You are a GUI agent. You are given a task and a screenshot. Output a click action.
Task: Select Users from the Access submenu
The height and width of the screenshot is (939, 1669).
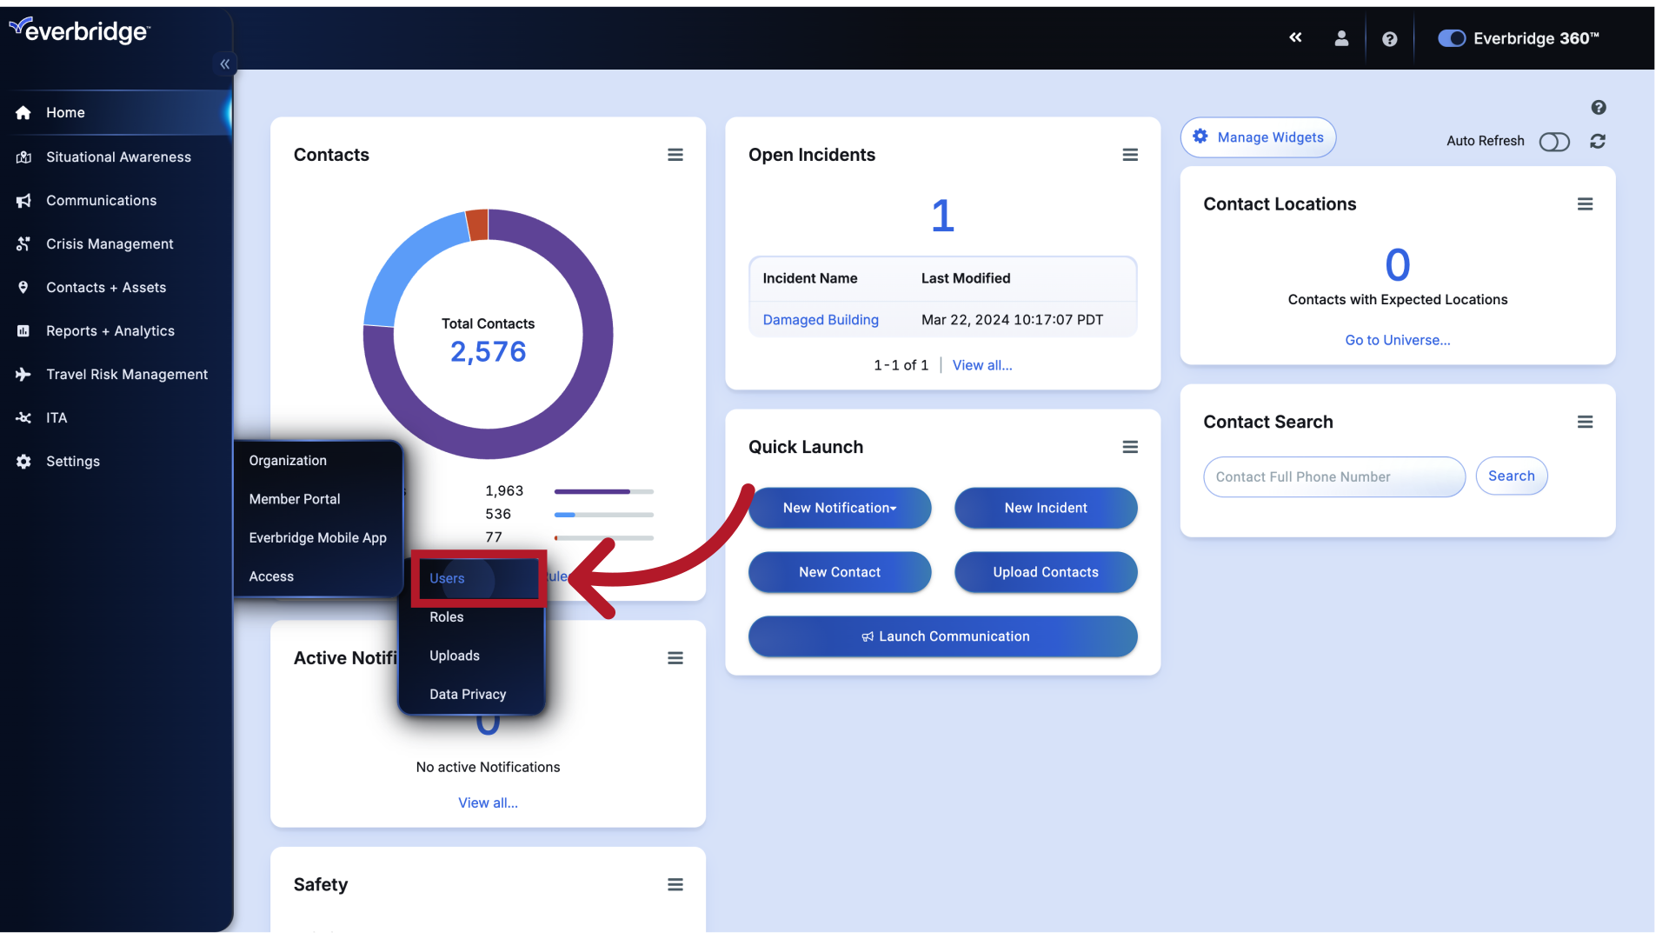[447, 578]
